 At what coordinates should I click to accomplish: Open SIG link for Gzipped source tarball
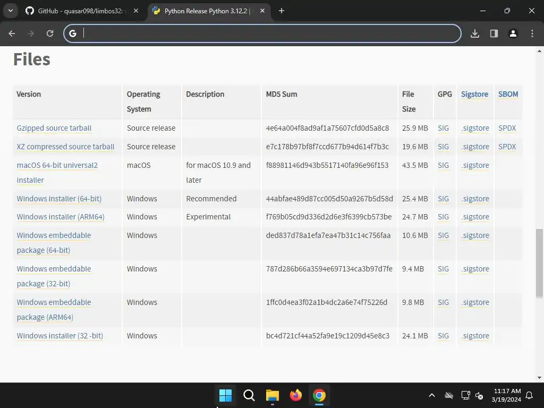(x=444, y=128)
